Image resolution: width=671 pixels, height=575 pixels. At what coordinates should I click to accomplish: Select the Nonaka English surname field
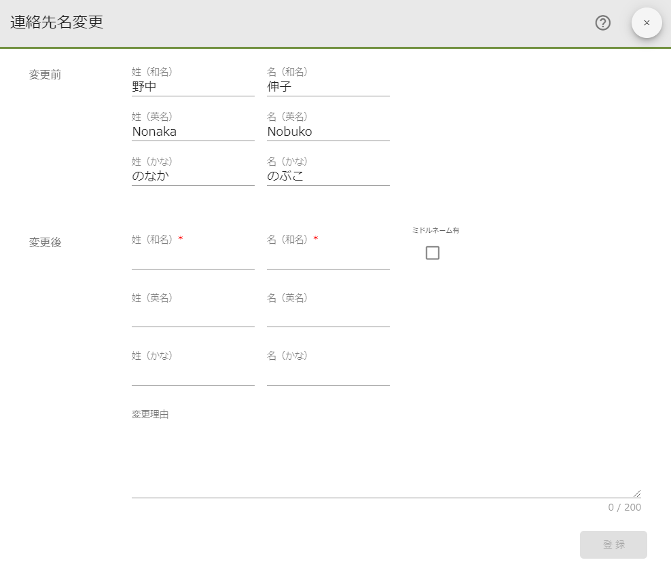click(193, 132)
